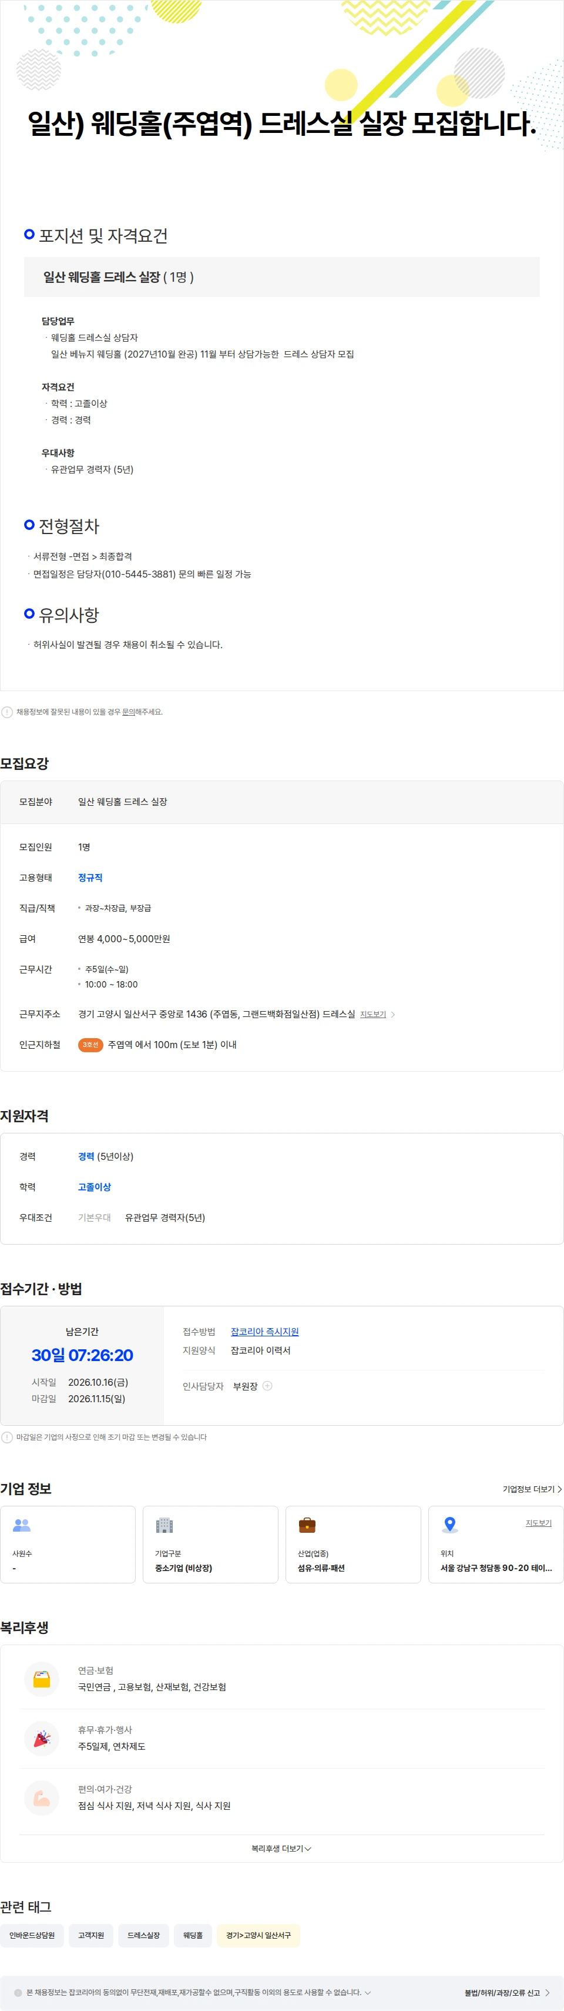Open 지도보기 next to 근무지주소
Viewport: 564px width, 2011px height.
click(373, 1014)
